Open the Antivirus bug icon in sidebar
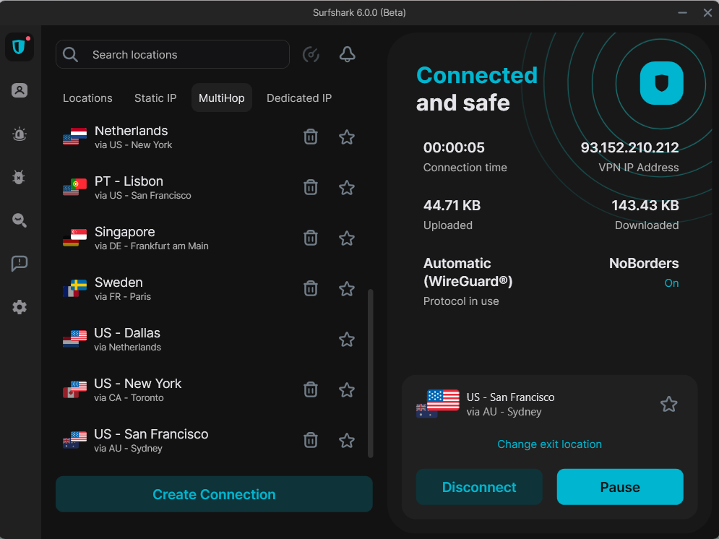Image resolution: width=719 pixels, height=539 pixels. 20,177
